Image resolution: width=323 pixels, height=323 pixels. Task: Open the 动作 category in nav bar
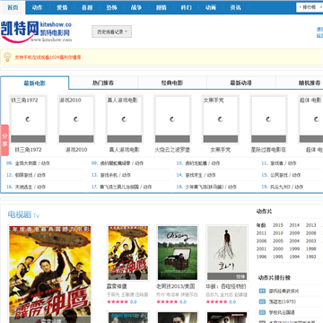coord(37,8)
